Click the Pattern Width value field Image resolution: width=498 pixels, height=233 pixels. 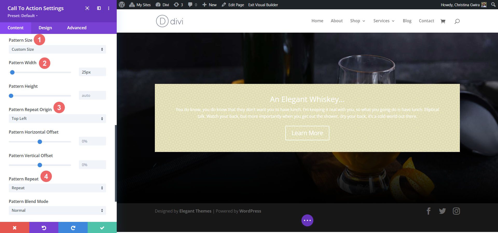(92, 72)
